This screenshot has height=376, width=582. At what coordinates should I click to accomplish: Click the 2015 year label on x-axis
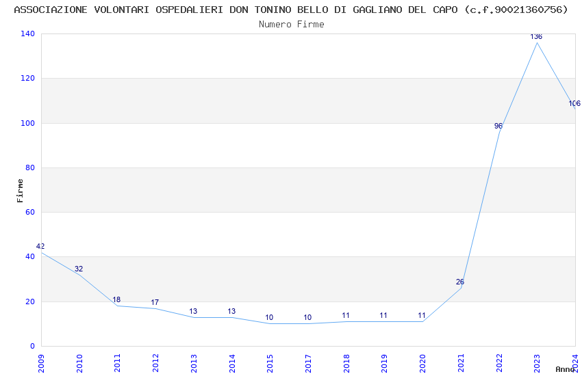tap(270, 363)
